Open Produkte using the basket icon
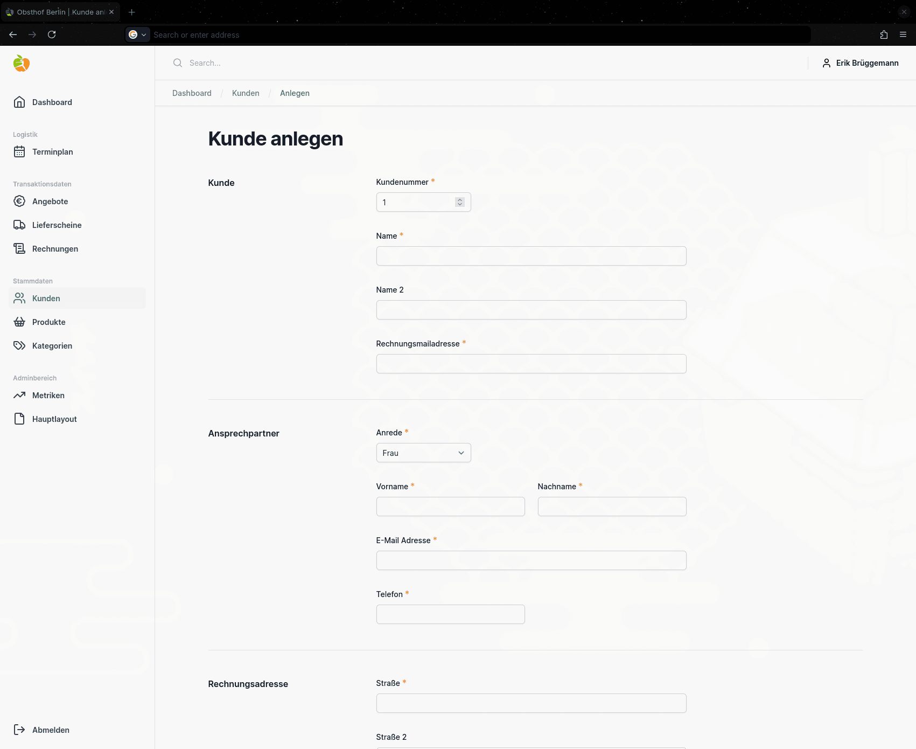 click(20, 322)
